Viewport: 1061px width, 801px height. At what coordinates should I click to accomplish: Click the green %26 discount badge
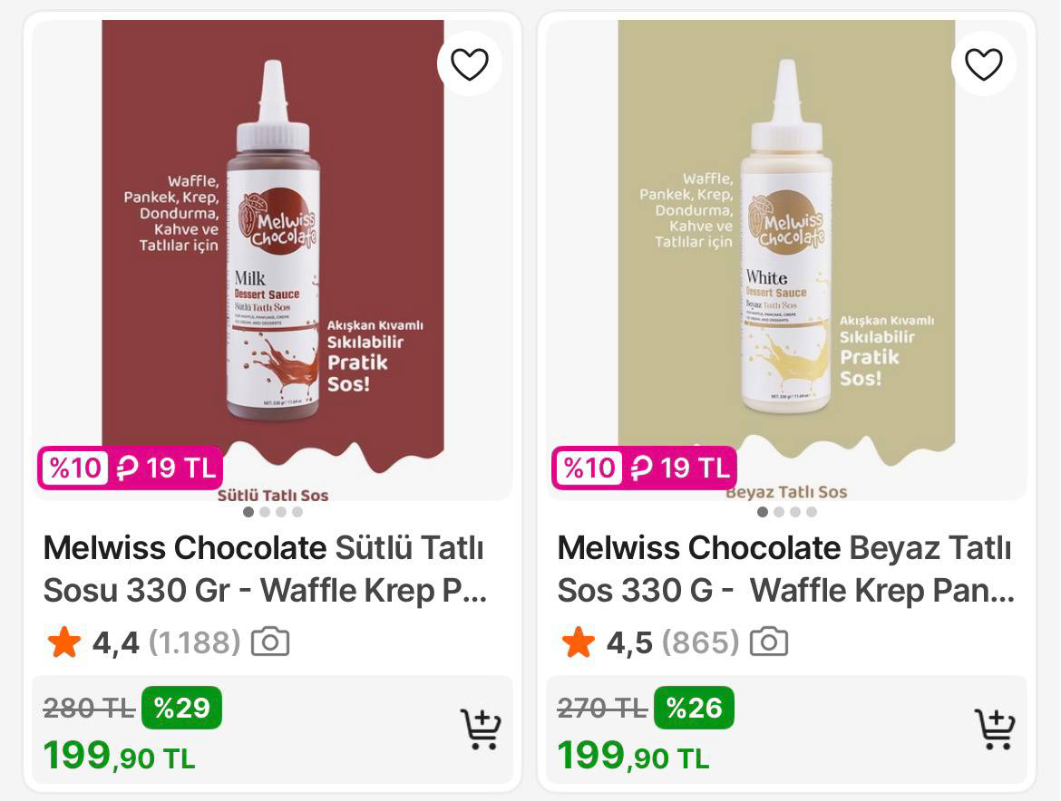[694, 708]
